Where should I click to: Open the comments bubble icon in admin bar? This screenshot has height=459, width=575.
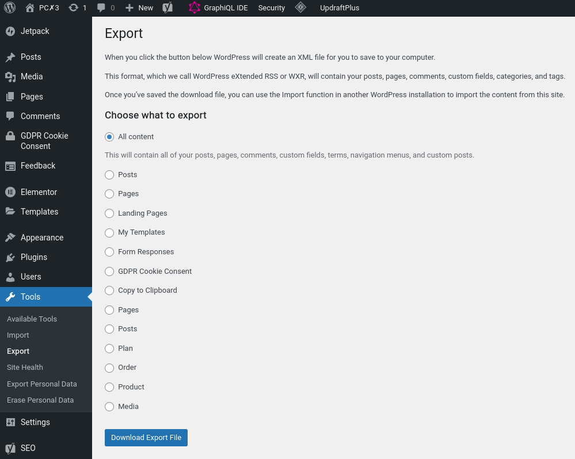tap(101, 7)
